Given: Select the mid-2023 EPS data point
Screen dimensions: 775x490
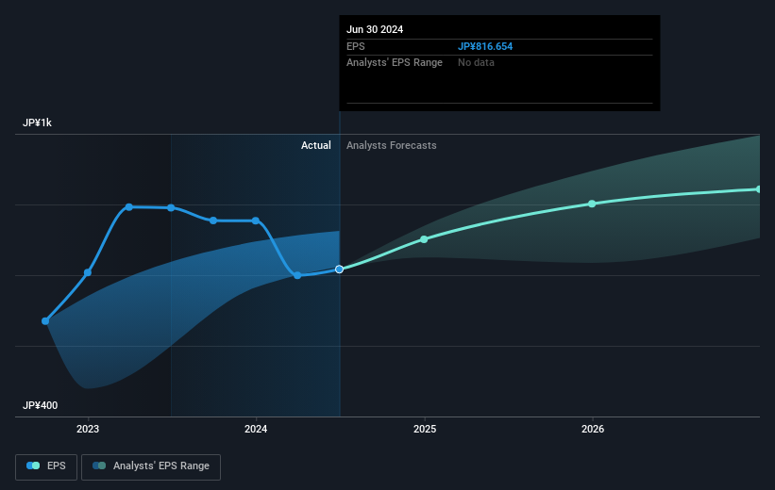Looking at the screenshot, I should pos(171,207).
